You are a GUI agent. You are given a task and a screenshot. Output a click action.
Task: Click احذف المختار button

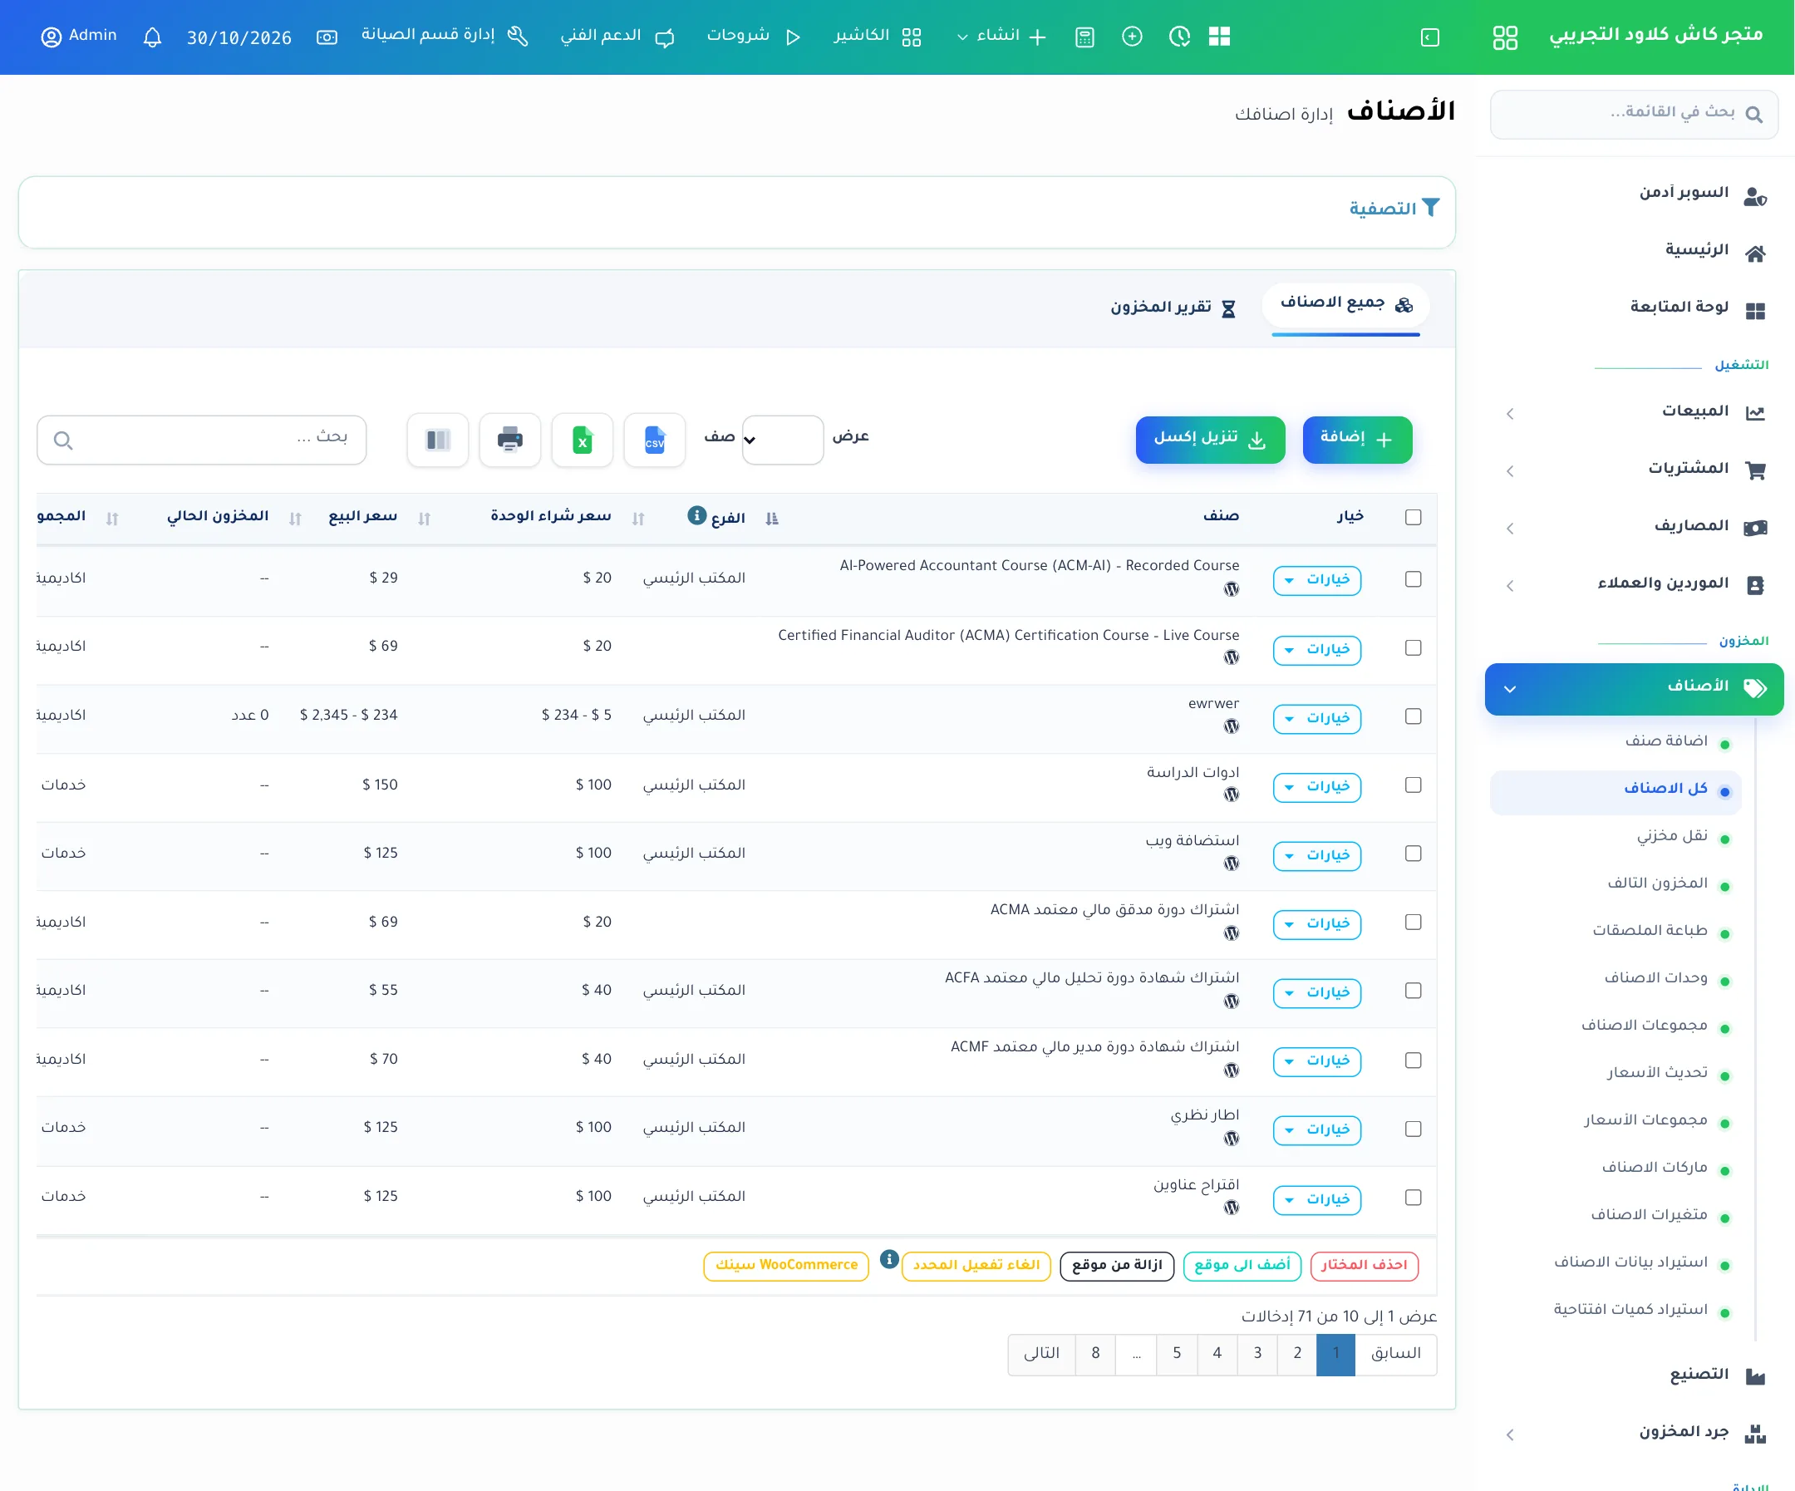pyautogui.click(x=1364, y=1265)
